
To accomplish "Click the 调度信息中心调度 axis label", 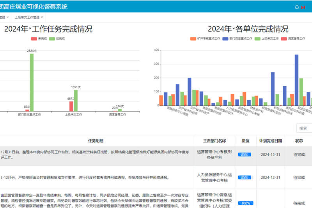I will click(x=178, y=112).
